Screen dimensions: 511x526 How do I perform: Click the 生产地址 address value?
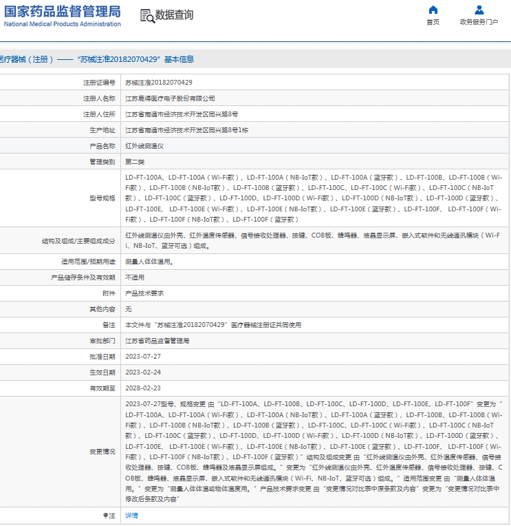(186, 130)
